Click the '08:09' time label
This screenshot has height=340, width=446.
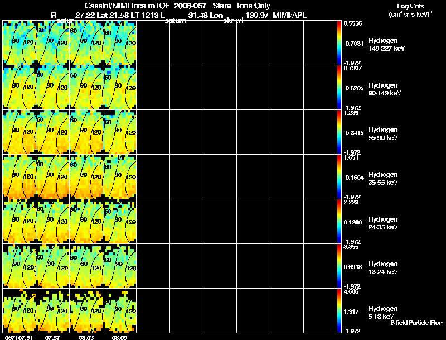pyautogui.click(x=119, y=337)
